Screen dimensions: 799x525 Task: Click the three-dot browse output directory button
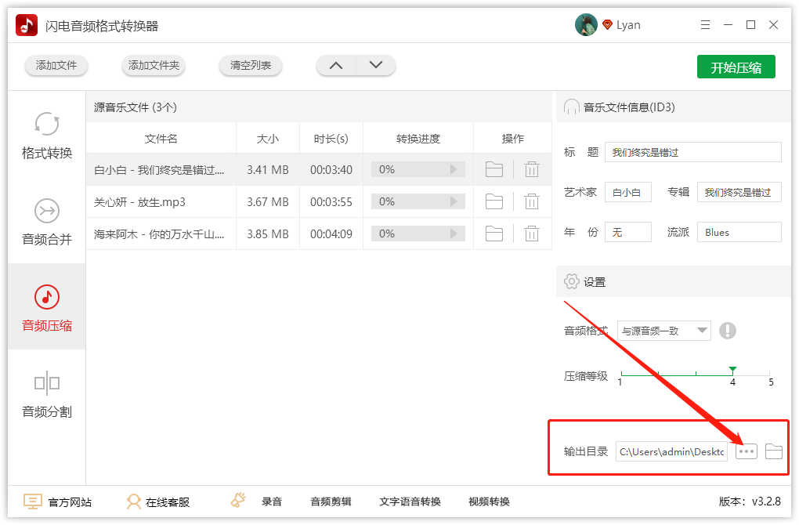pos(747,451)
